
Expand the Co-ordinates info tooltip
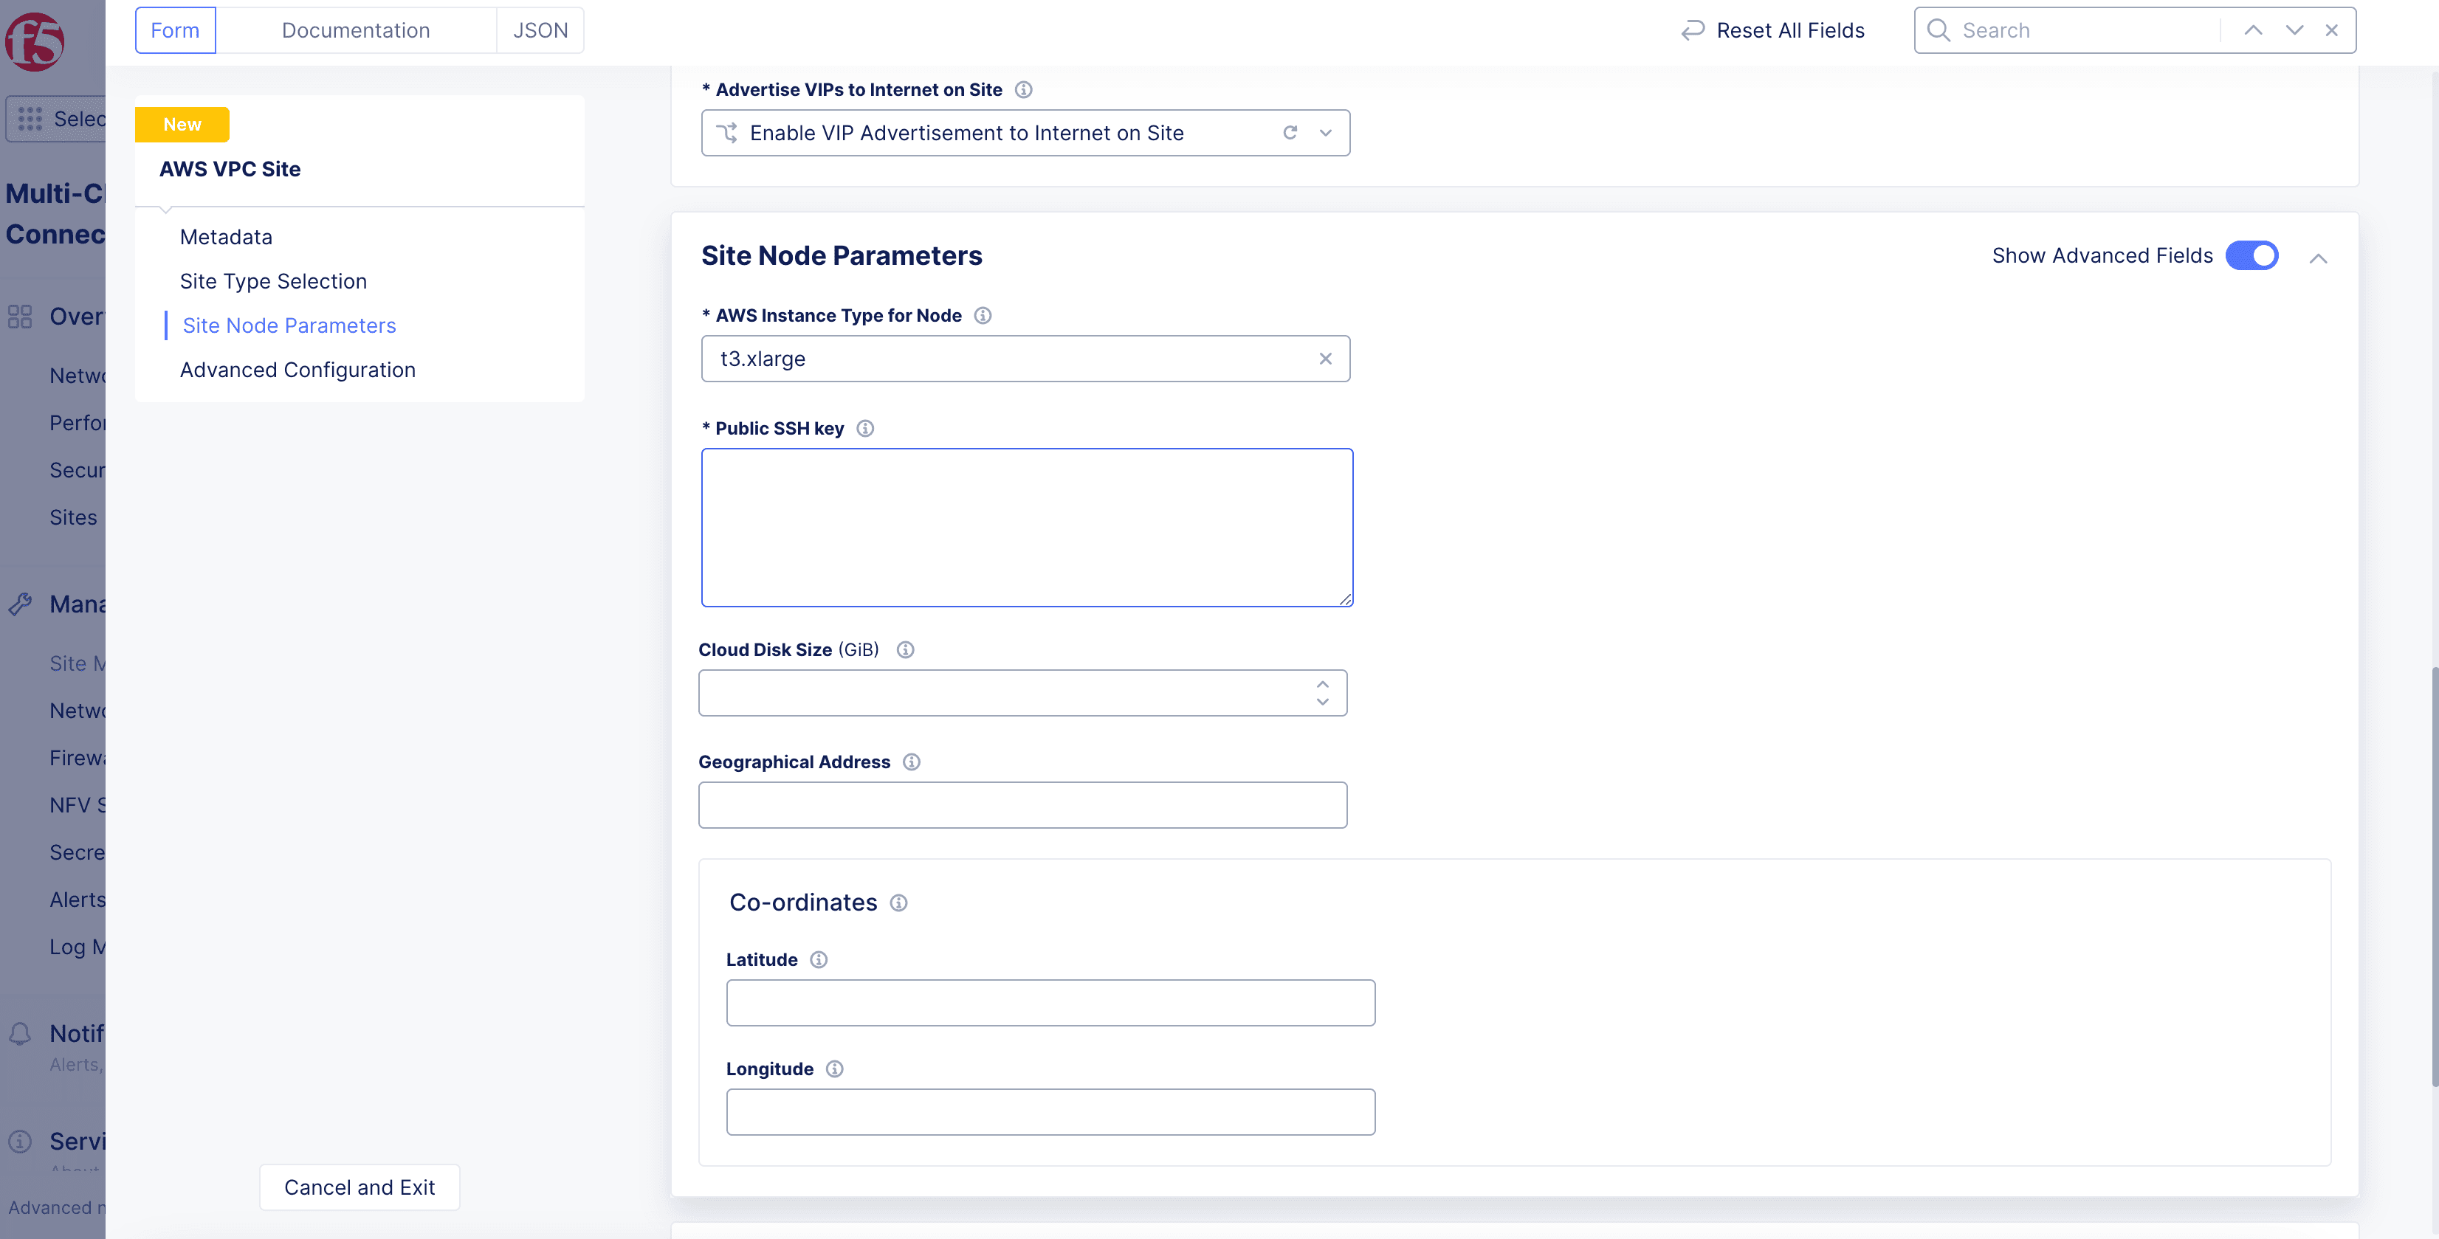pyautogui.click(x=898, y=901)
